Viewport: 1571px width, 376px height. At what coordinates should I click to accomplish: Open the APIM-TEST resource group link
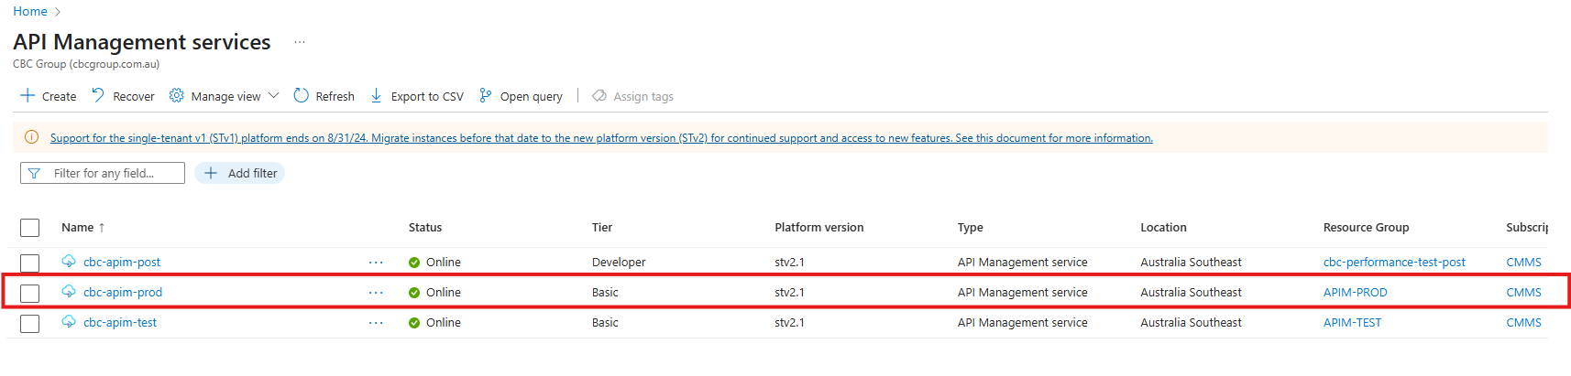[x=1352, y=323]
